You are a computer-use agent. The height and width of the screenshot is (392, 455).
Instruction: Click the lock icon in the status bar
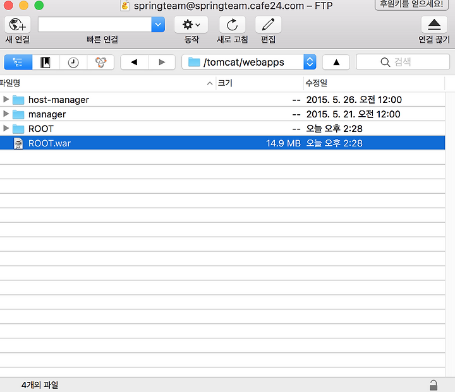434,385
